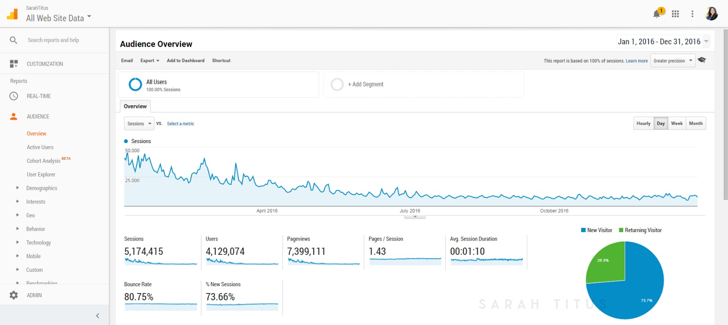Switch chart granularity to Week
Viewport: 728px width, 325px height.
[x=676, y=124]
